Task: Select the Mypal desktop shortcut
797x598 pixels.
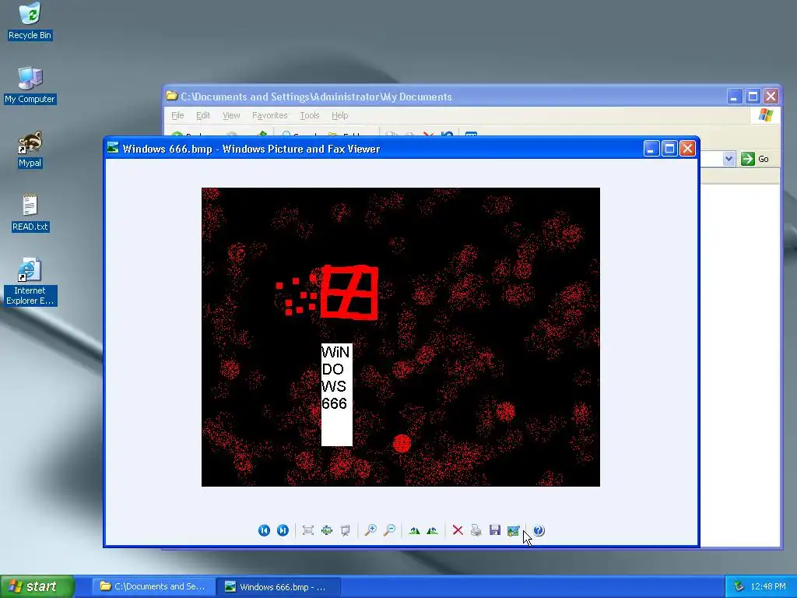Action: 30,149
